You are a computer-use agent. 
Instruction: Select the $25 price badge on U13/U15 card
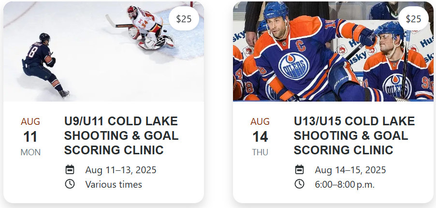(413, 19)
